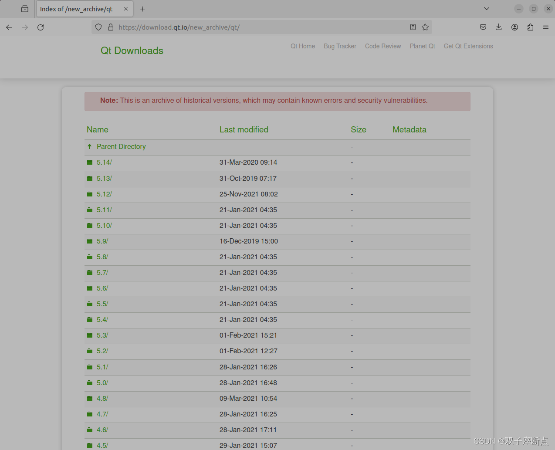Click folder icon beside 5.11/

pos(89,210)
